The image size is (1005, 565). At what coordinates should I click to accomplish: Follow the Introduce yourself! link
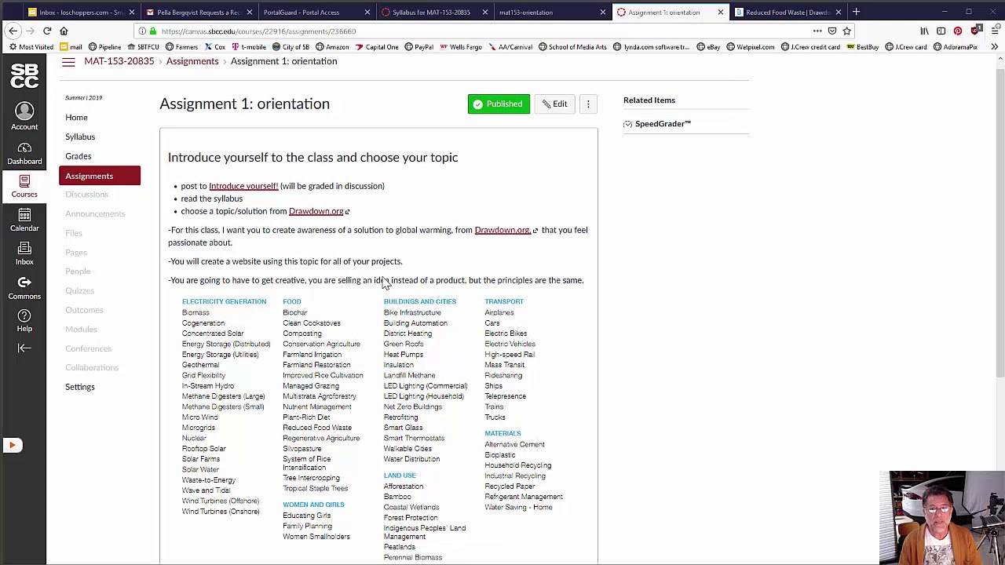pyautogui.click(x=243, y=186)
